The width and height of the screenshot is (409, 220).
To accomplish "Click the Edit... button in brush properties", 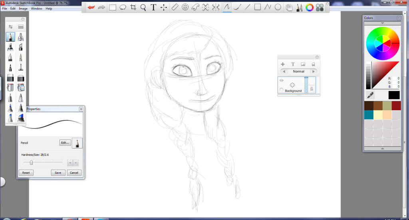I will pyautogui.click(x=65, y=142).
